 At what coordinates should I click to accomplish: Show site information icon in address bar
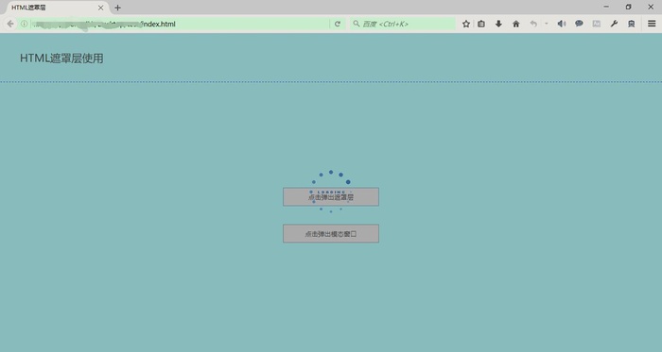pos(24,24)
